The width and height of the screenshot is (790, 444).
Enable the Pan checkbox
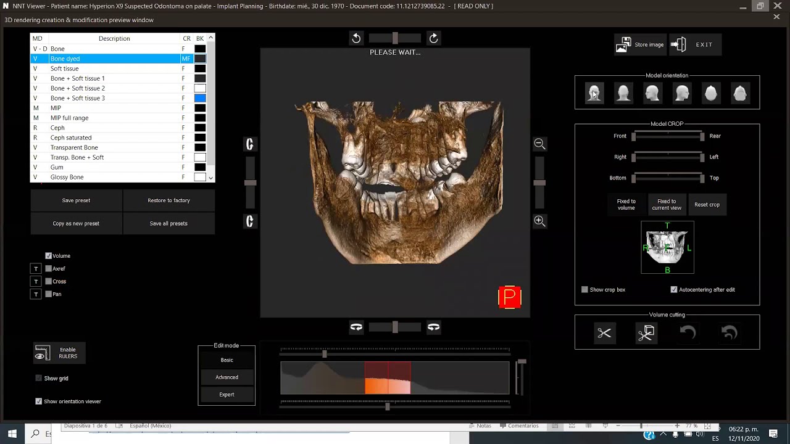point(49,294)
